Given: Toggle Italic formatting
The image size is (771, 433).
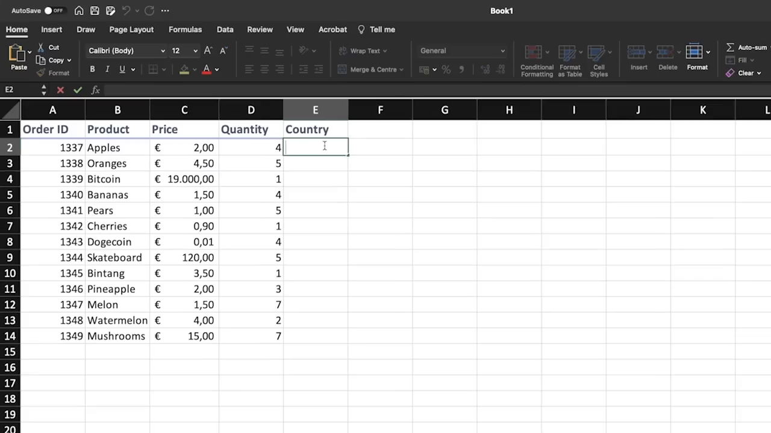Looking at the screenshot, I should (x=107, y=69).
